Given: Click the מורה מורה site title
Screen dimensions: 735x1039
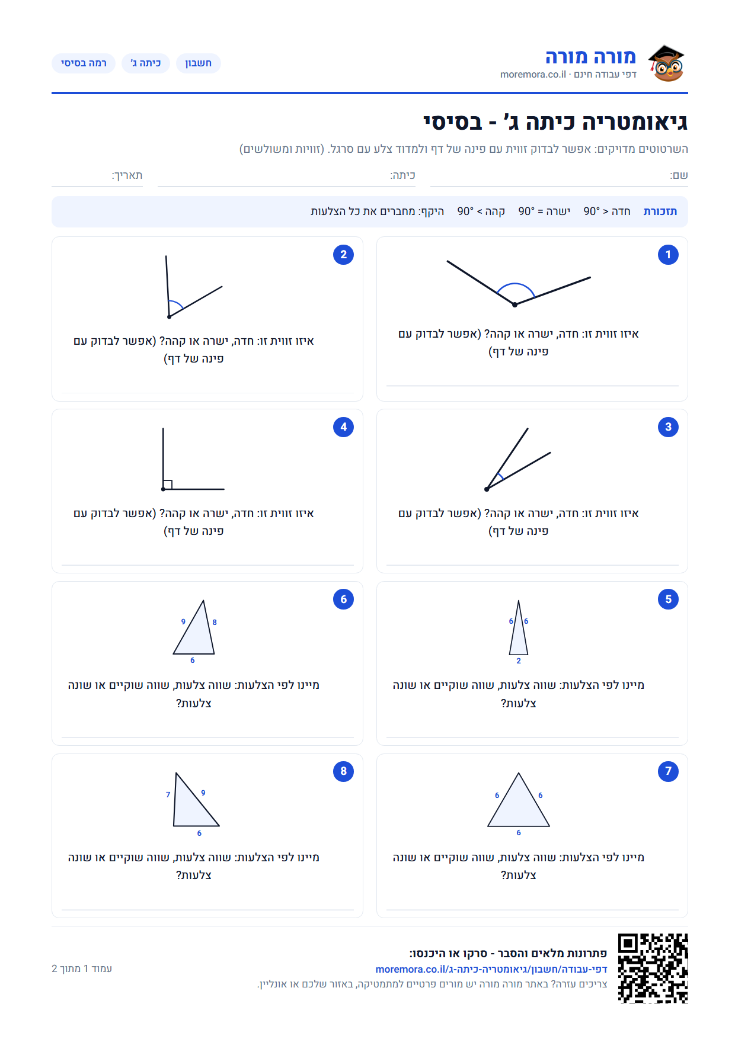Looking at the screenshot, I should [590, 57].
